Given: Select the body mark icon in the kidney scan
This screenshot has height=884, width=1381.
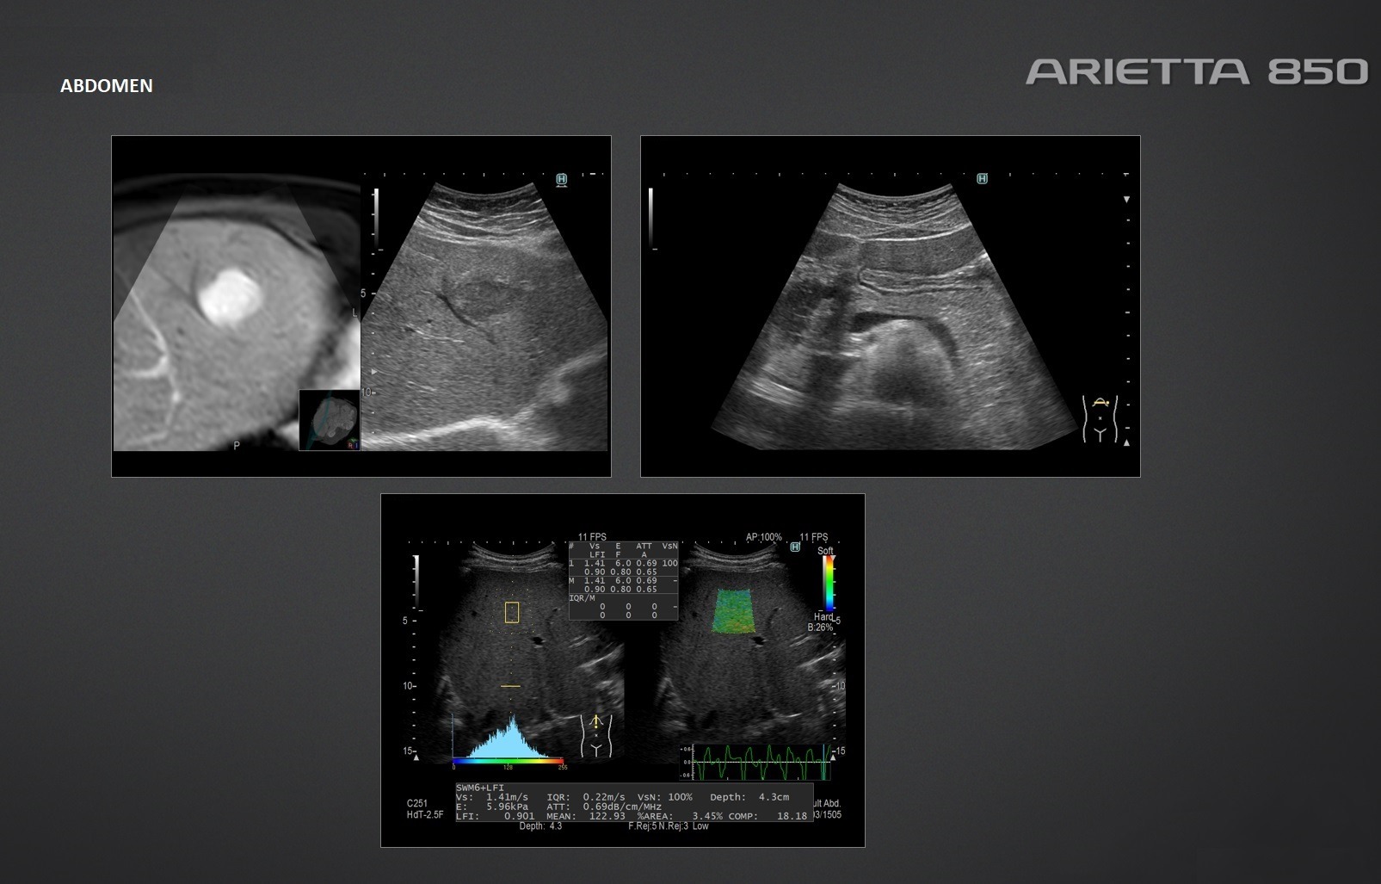Looking at the screenshot, I should tap(1100, 419).
